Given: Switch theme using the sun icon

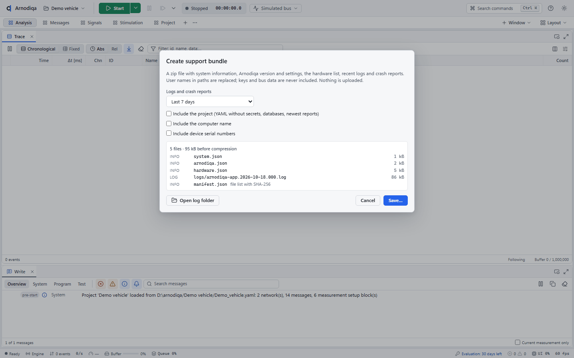Looking at the screenshot, I should (564, 8).
